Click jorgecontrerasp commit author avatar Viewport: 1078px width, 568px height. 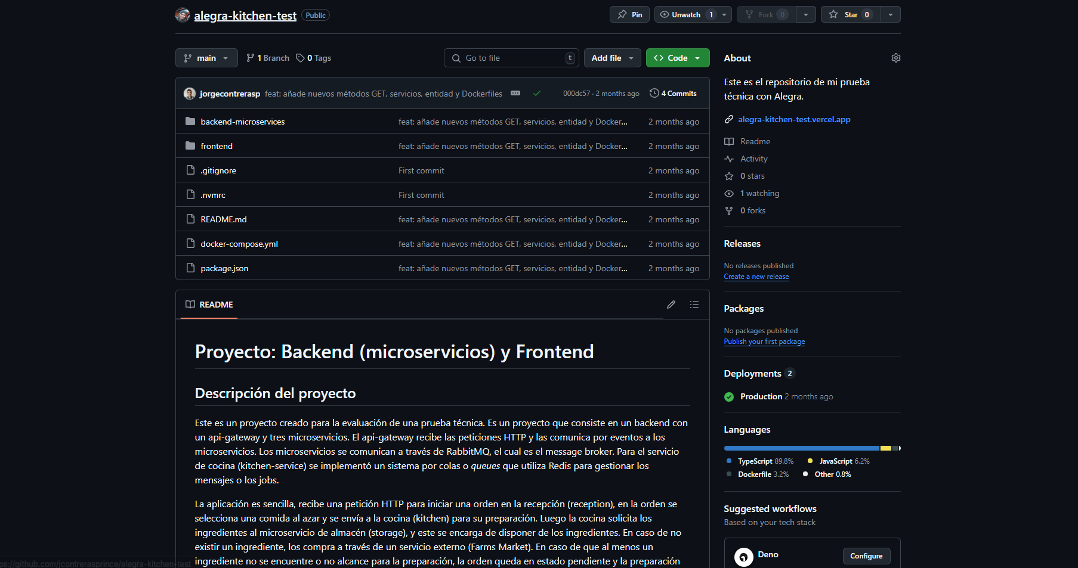tap(190, 94)
